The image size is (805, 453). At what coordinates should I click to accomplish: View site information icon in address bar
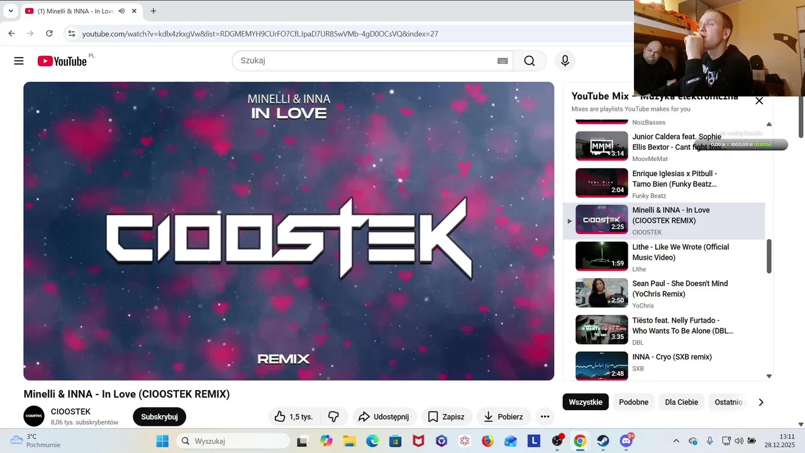(x=71, y=33)
